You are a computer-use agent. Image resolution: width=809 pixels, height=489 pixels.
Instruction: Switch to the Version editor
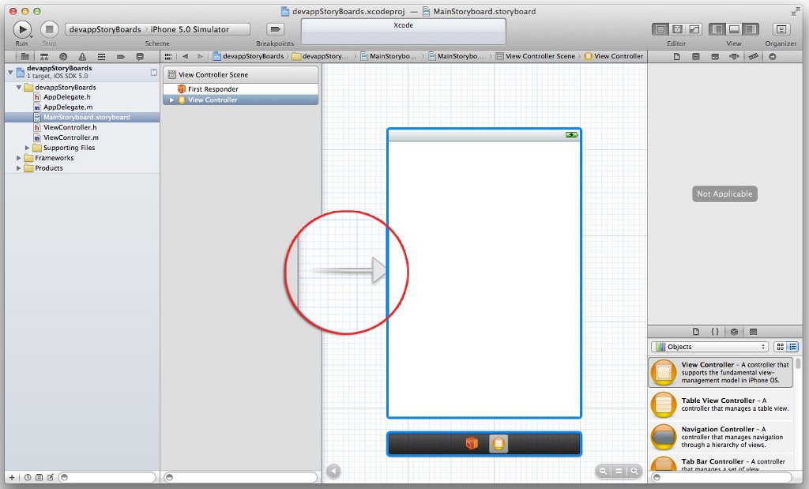point(694,29)
